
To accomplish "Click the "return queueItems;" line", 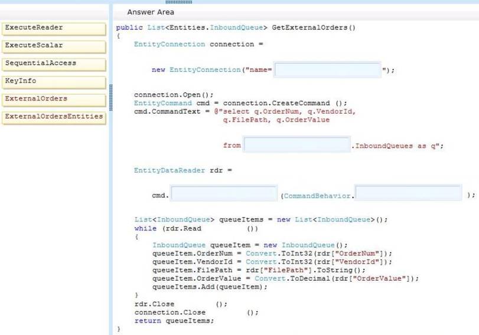I will (x=174, y=321).
